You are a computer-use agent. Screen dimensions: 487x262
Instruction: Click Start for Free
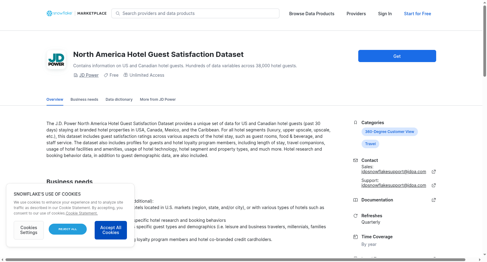pos(417,14)
